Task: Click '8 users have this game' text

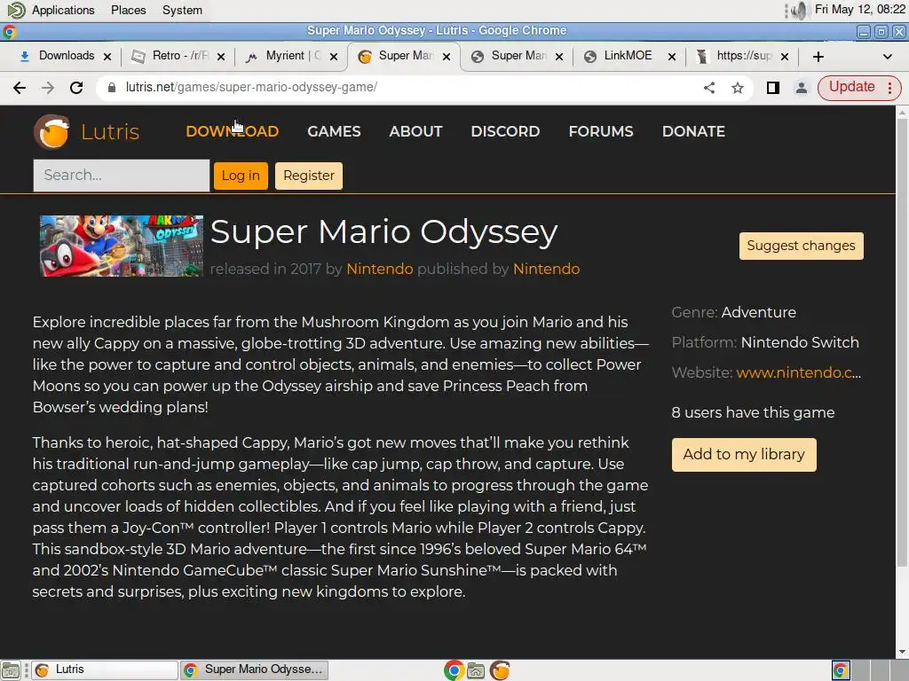Action: click(753, 412)
